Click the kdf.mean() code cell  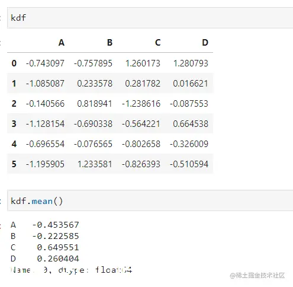point(150,200)
